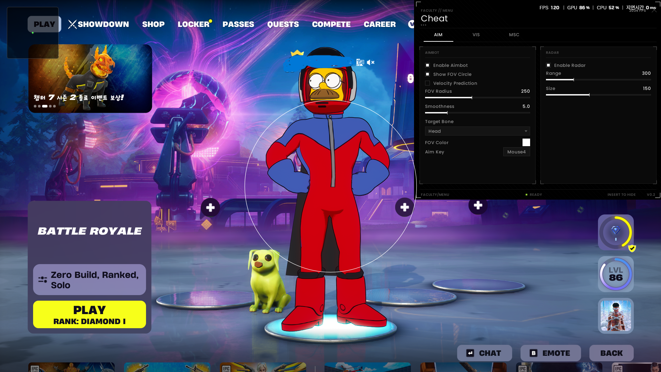Image resolution: width=661 pixels, height=372 pixels.
Task: Enable the Velocity Prediction checkbox
Action: (x=427, y=83)
